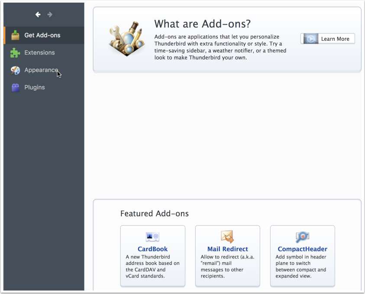Screen dimensions: 365x294
Task: Open the CompactHeader add-on link
Action: 302,249
